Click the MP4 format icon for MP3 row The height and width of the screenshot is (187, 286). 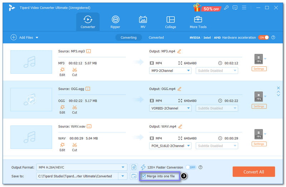click(258, 59)
